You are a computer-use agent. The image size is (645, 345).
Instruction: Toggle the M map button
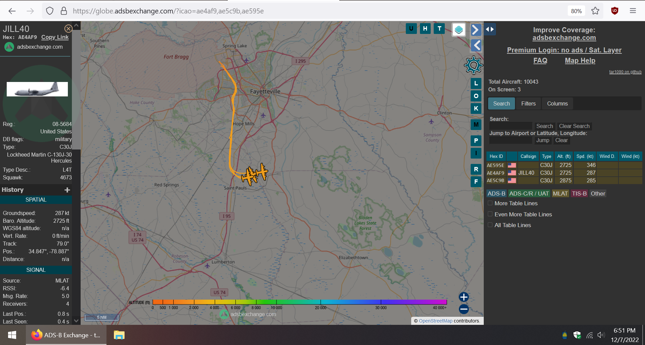coord(476,125)
